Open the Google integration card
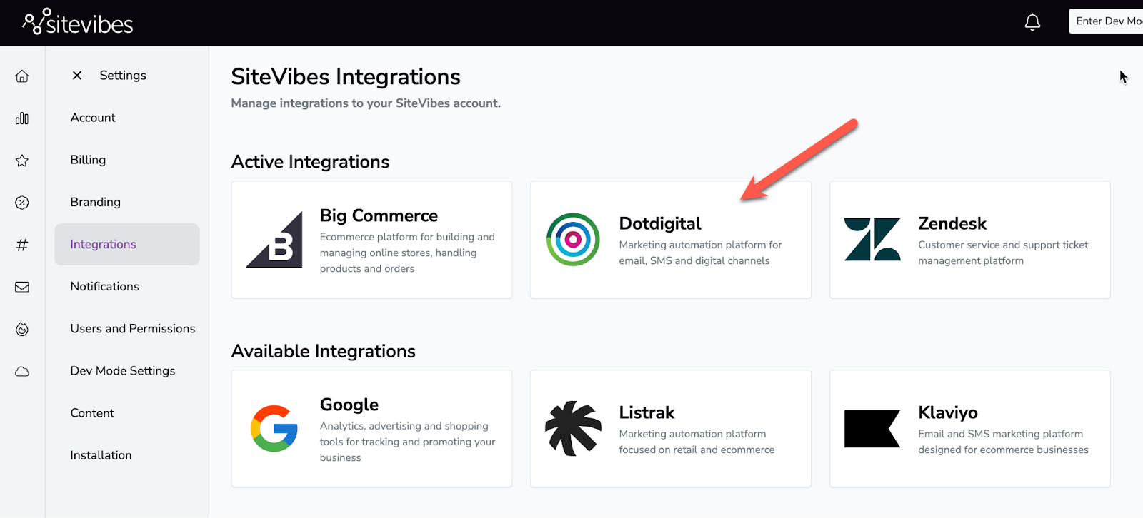The width and height of the screenshot is (1143, 518). coord(371,429)
